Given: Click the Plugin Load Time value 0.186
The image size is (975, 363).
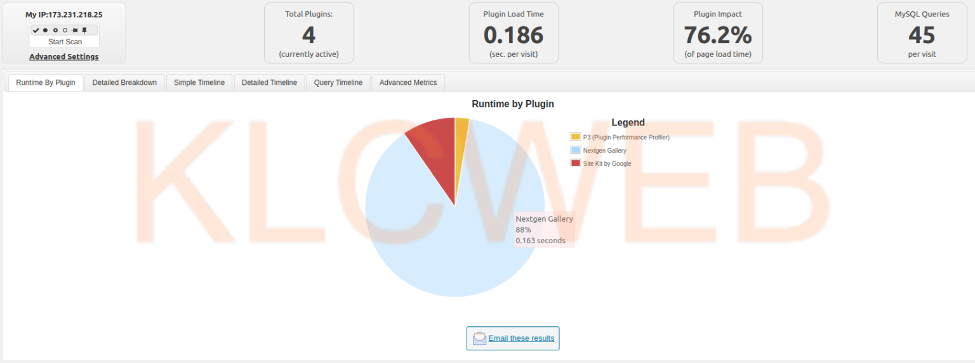Looking at the screenshot, I should [514, 35].
